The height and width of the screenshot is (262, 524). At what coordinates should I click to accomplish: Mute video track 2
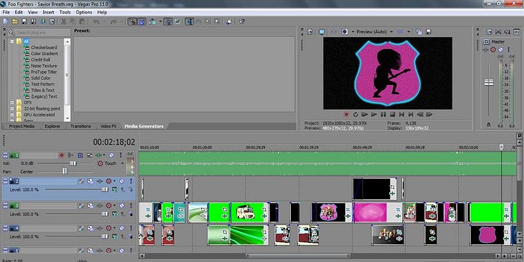[122, 181]
